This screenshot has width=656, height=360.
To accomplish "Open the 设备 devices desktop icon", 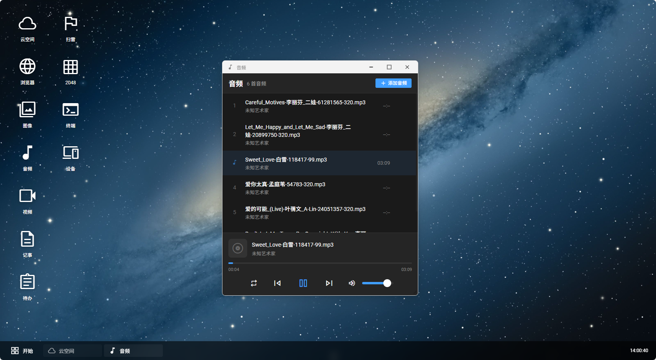I will (71, 158).
